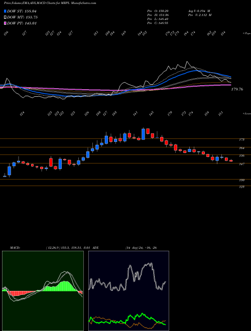Click the '<Lows' label at the right edge
Viewport: 251px width, 331px height.
[246, 113]
